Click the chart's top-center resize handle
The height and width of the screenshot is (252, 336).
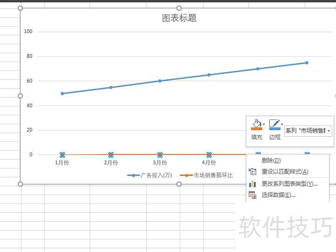click(179, 8)
